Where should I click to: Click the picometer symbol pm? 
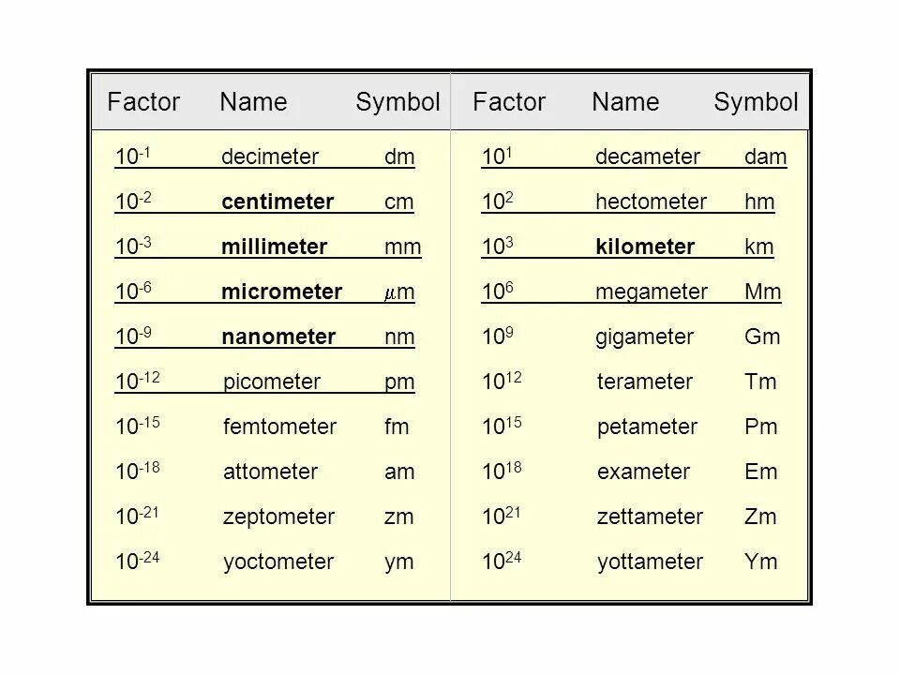tap(399, 382)
